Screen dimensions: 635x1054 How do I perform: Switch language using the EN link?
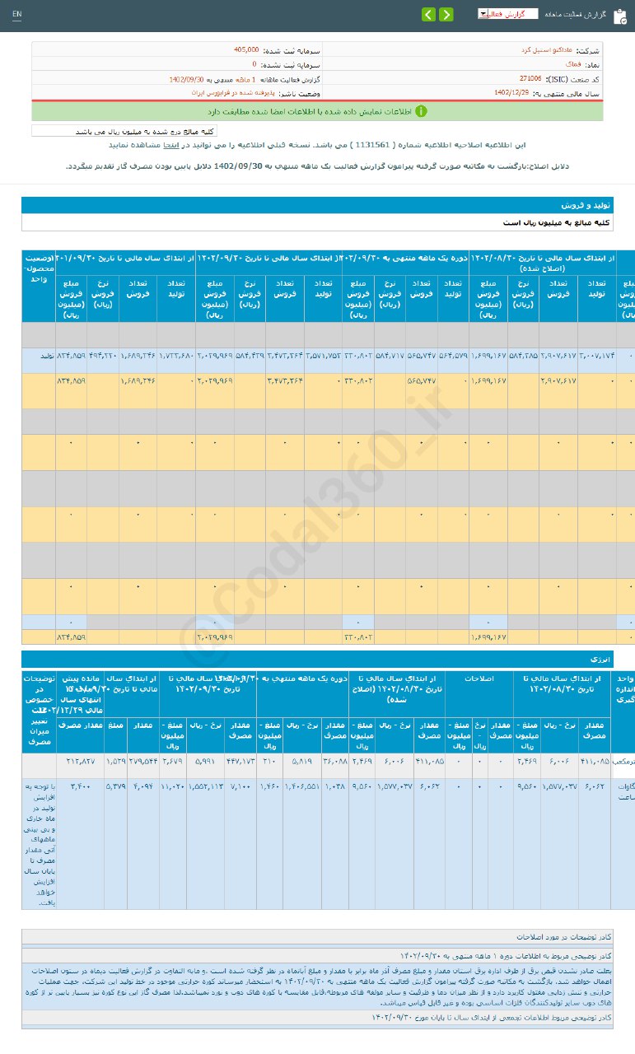coord(17,15)
